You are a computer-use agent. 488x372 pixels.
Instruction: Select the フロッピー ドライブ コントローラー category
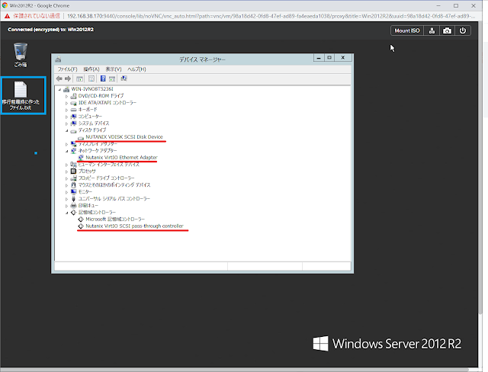pos(106,178)
